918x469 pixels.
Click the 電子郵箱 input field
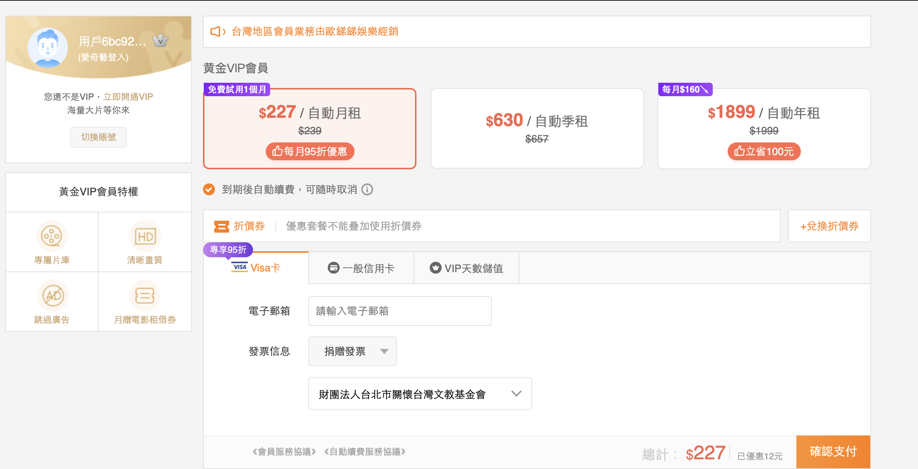[400, 311]
